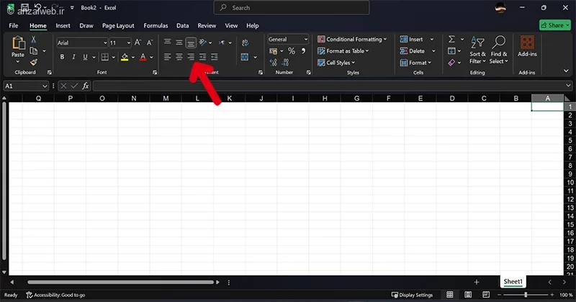The height and width of the screenshot is (302, 576).
Task: Switch to the Page Layout tab
Action: coord(118,26)
